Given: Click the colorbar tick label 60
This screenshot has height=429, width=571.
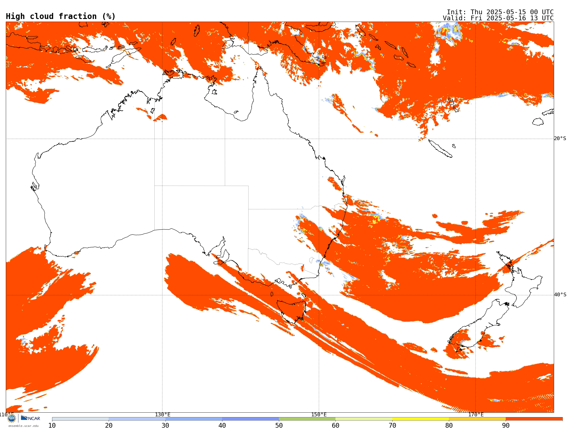Looking at the screenshot, I should pyautogui.click(x=335, y=425).
